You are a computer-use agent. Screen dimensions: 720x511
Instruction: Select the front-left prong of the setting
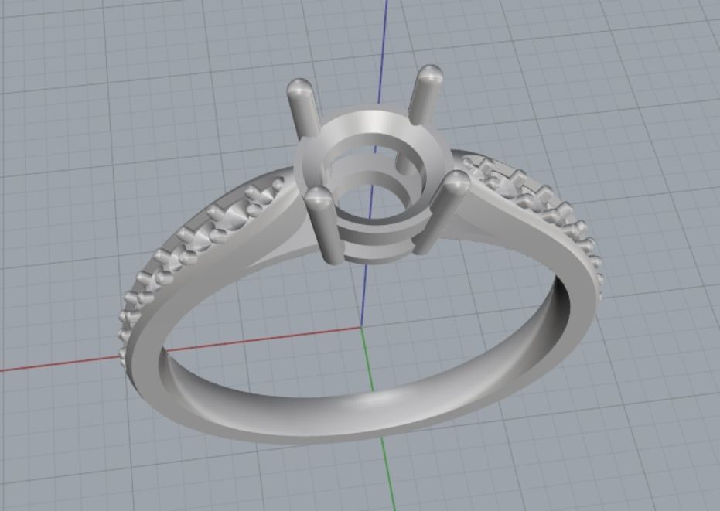click(x=324, y=225)
